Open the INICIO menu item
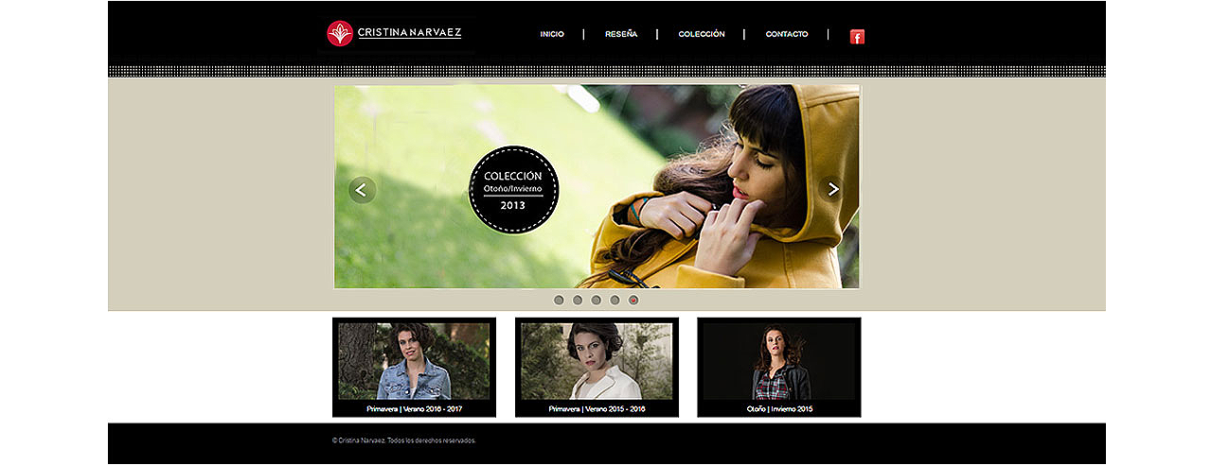The width and height of the screenshot is (1212, 465). tap(552, 34)
